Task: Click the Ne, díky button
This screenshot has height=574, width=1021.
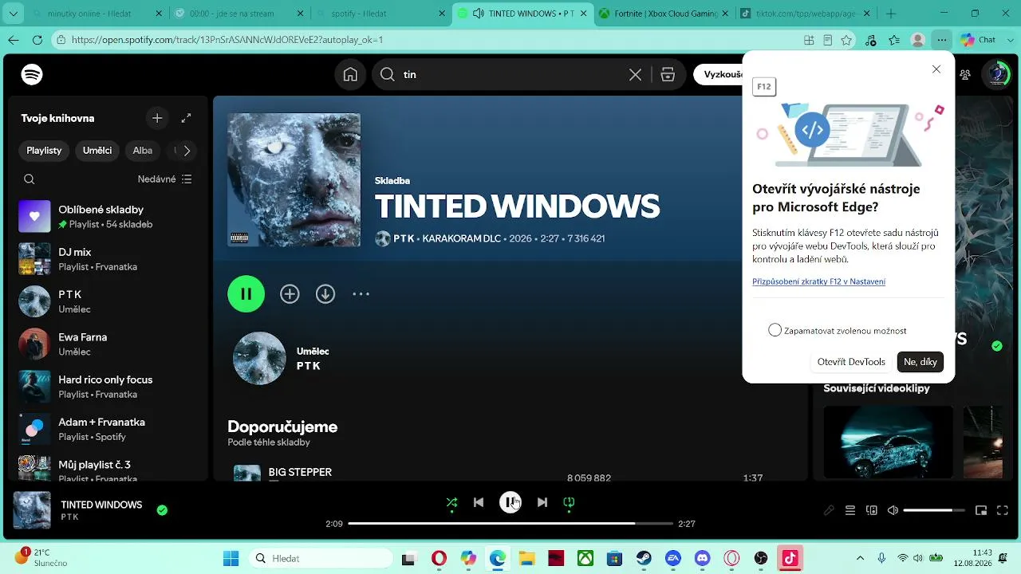Action: click(920, 362)
